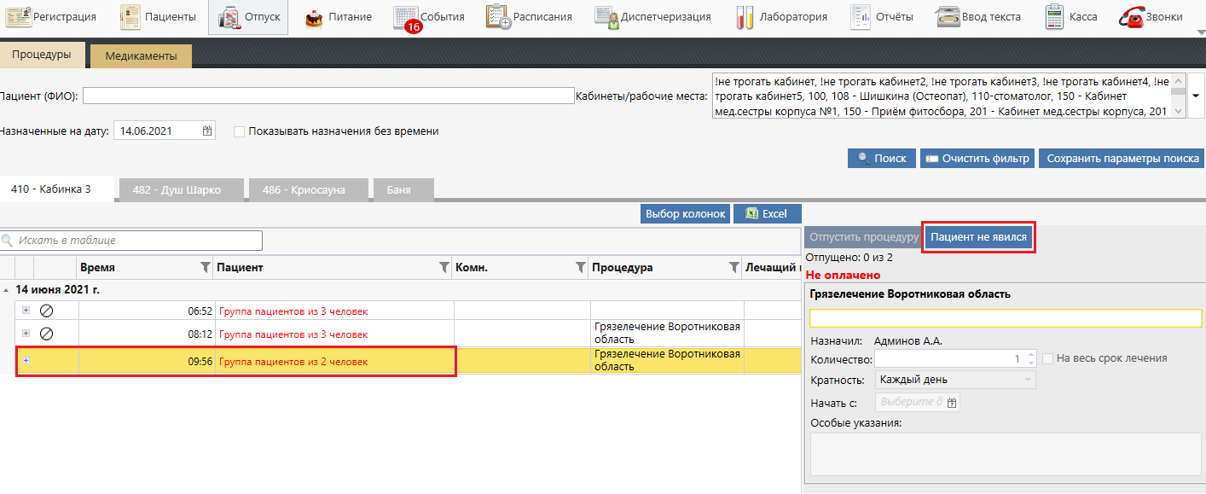1206x494 pixels.
Task: Open the Кратность dropdown Каждый день
Action: point(955,380)
